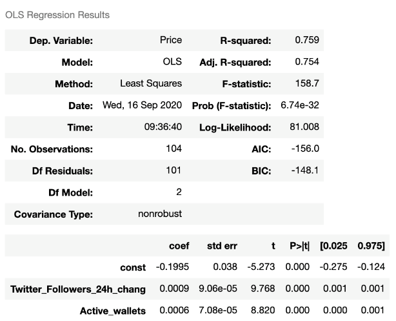Select the Dep. Variable value Price
The width and height of the screenshot is (396, 321).
[x=171, y=40]
